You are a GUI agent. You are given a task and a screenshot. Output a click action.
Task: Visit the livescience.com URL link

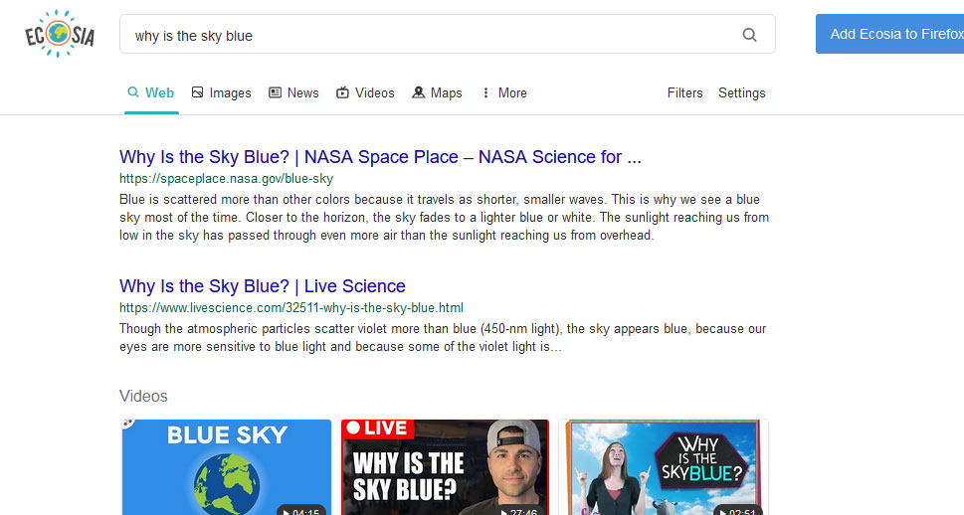coord(291,308)
